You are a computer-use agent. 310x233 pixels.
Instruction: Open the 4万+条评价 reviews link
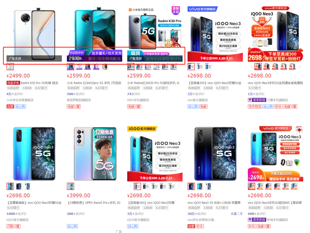point(15,94)
